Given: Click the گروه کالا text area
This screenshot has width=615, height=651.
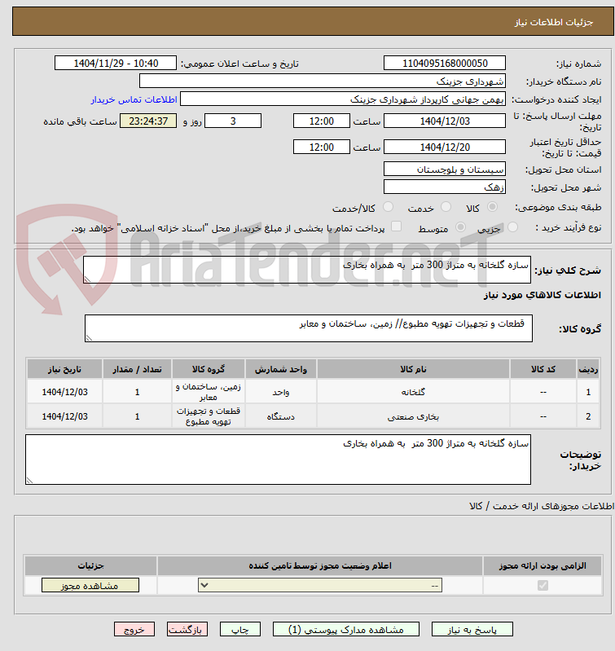Looking at the screenshot, I should 309,328.
